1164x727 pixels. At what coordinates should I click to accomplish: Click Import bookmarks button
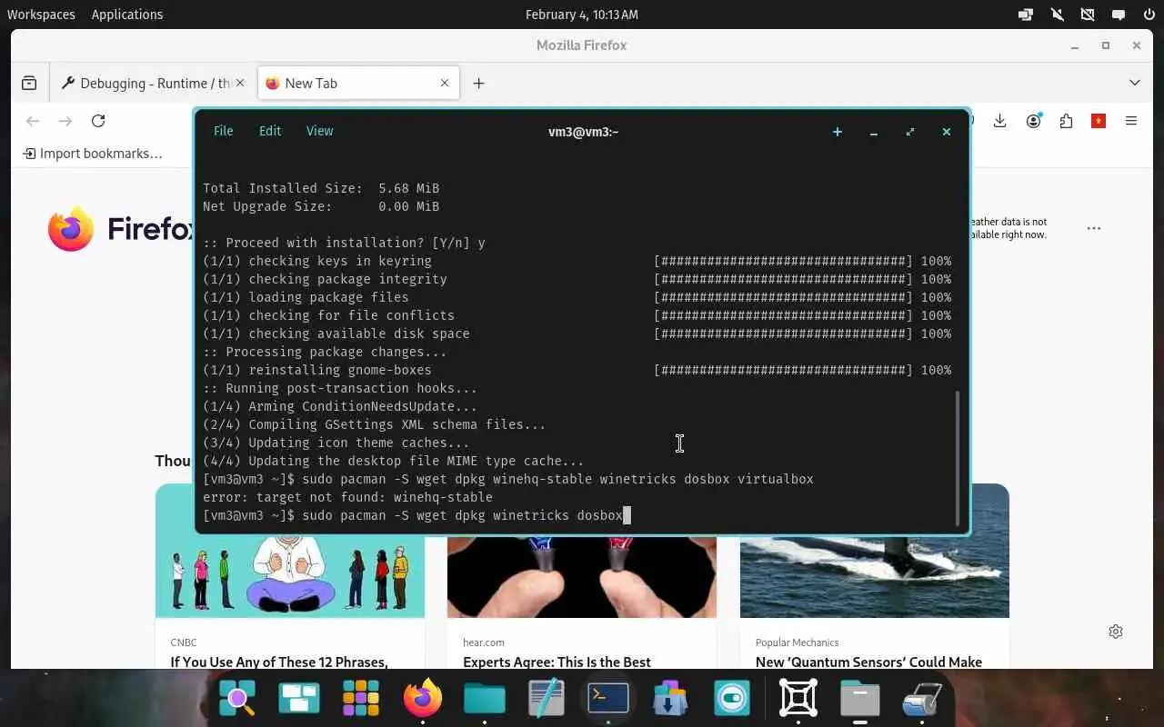coord(93,154)
